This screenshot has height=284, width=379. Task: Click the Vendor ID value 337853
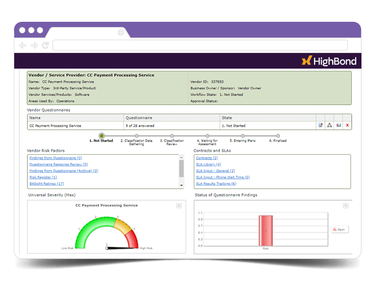click(x=217, y=81)
